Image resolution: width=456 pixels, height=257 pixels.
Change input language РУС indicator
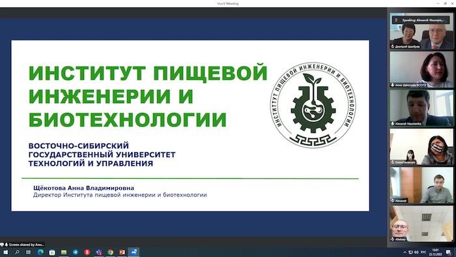point(423,252)
